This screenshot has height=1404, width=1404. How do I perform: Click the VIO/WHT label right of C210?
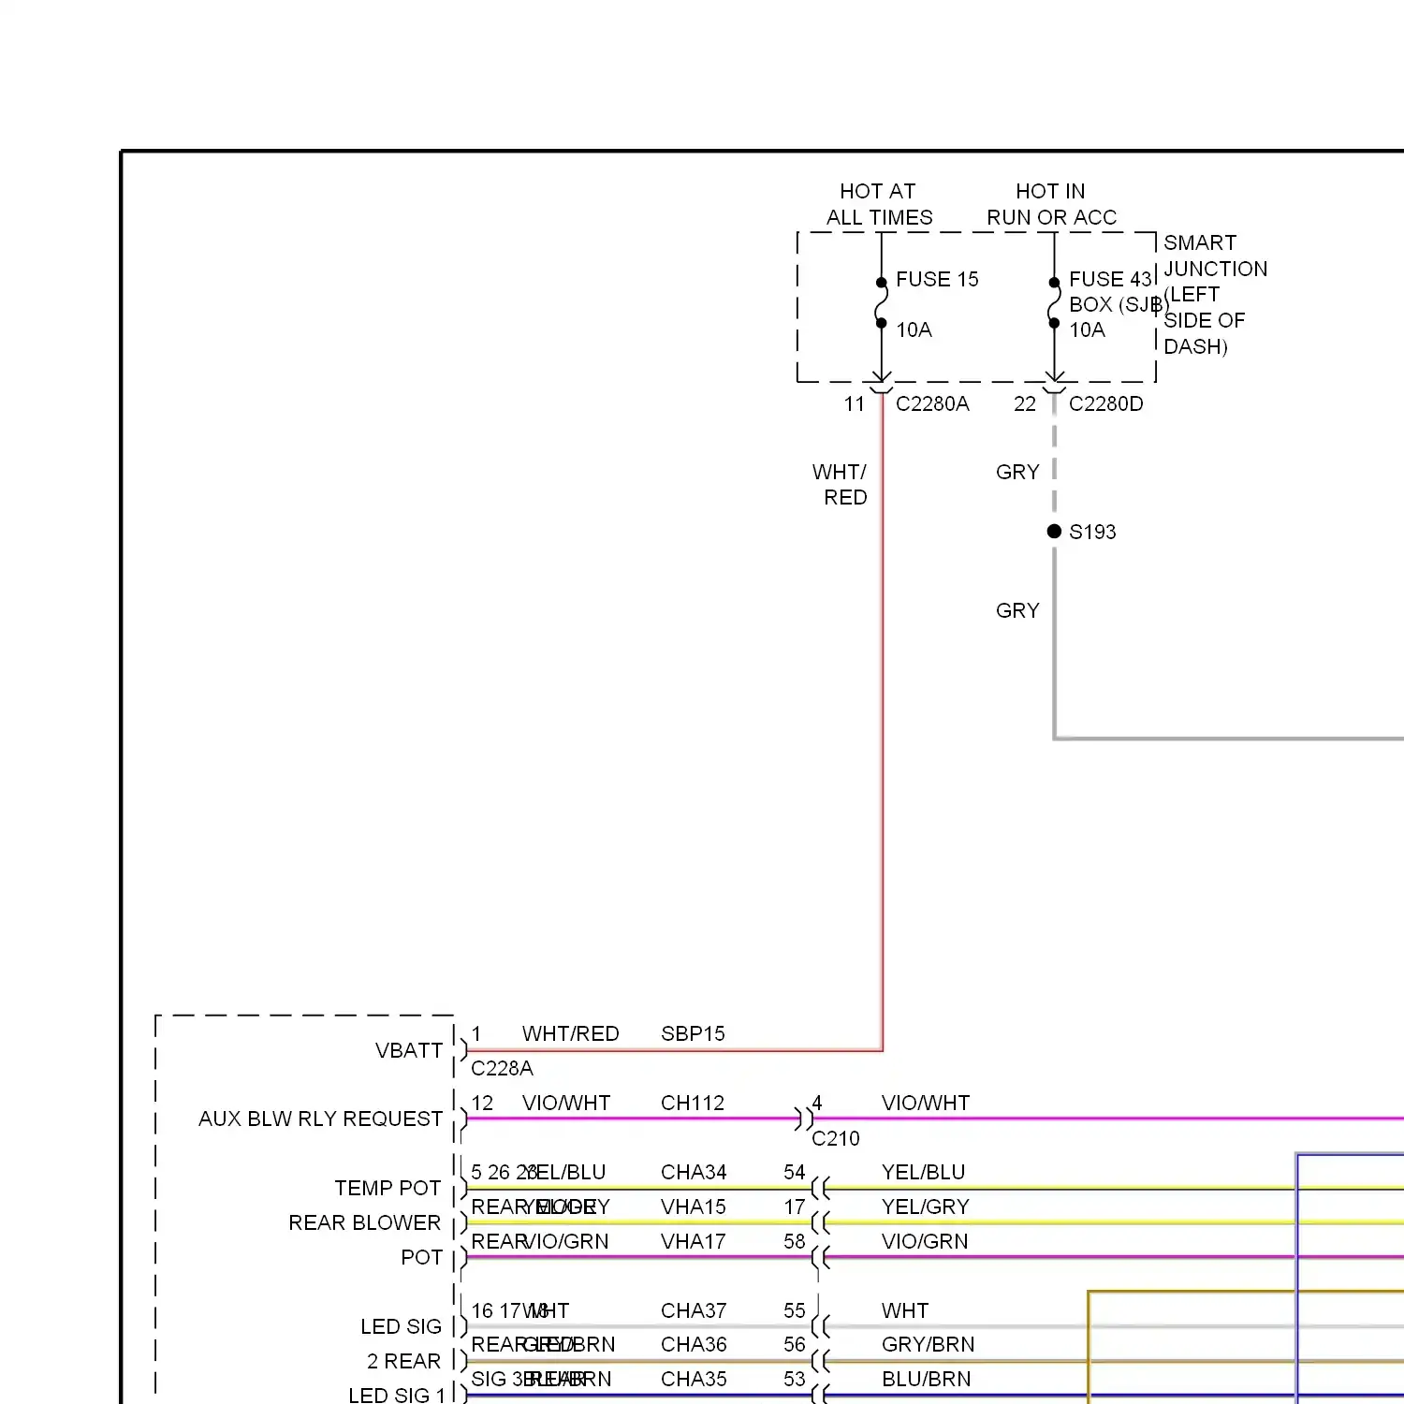[x=926, y=1103]
